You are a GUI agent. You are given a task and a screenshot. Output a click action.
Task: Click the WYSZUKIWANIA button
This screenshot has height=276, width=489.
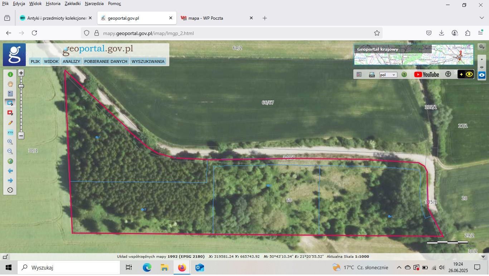pos(148,61)
